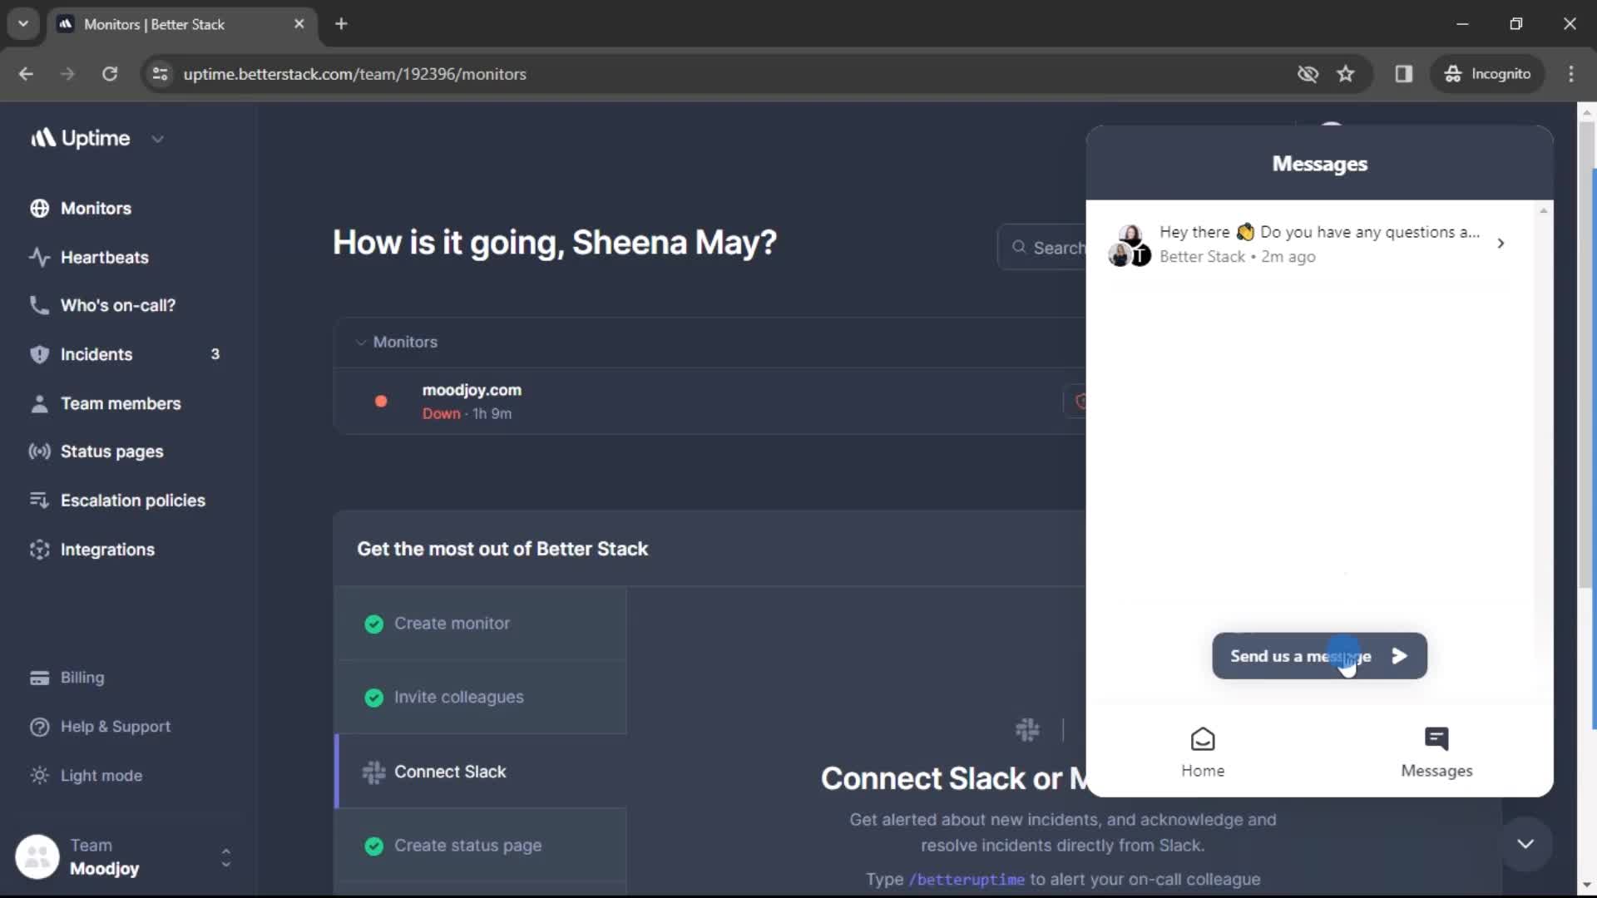The image size is (1597, 898).
Task: Click the Incidents count badge 3
Action: (x=215, y=354)
